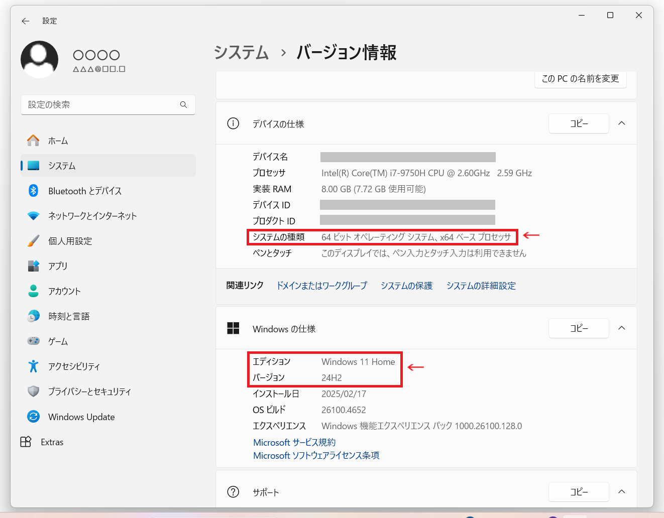
Task: Select システム in the sidebar
Action: click(x=108, y=166)
